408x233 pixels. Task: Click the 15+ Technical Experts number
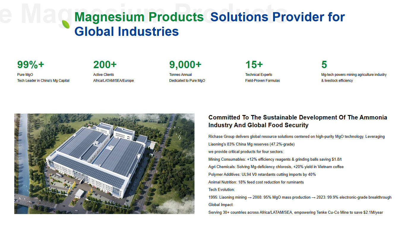coord(254,65)
